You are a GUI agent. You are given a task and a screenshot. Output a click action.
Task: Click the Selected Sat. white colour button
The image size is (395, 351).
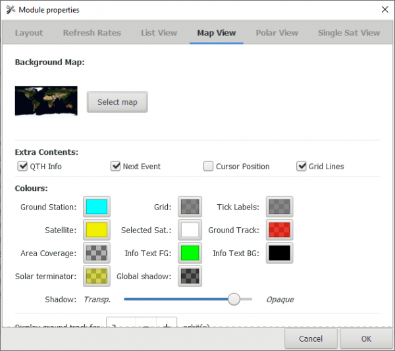coord(190,230)
